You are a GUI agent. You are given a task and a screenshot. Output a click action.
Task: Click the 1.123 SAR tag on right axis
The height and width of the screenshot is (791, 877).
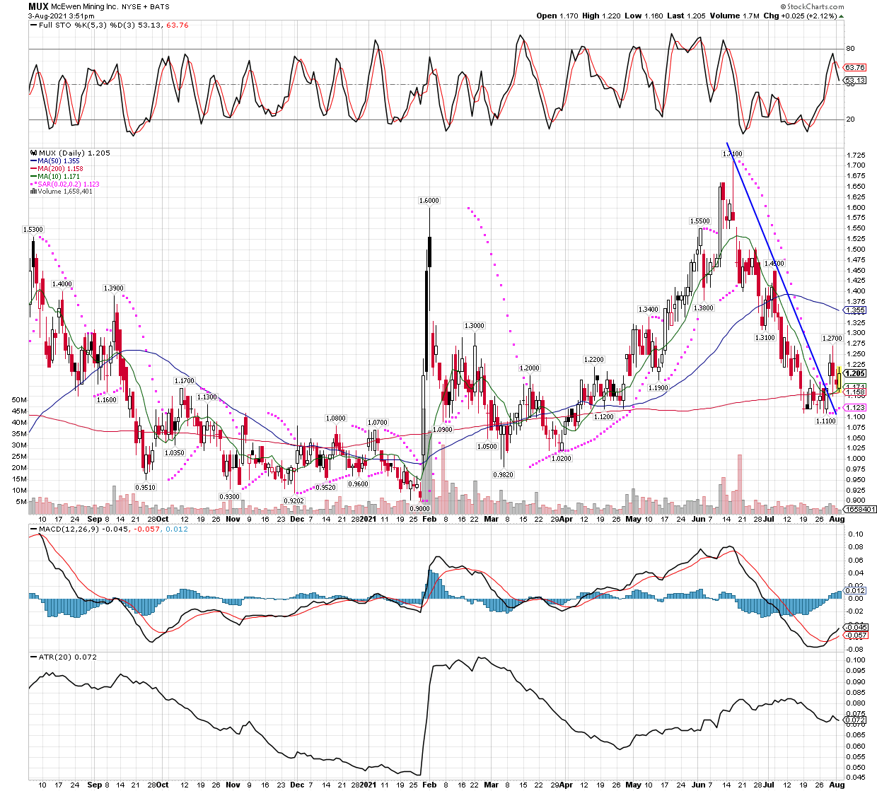(x=856, y=407)
